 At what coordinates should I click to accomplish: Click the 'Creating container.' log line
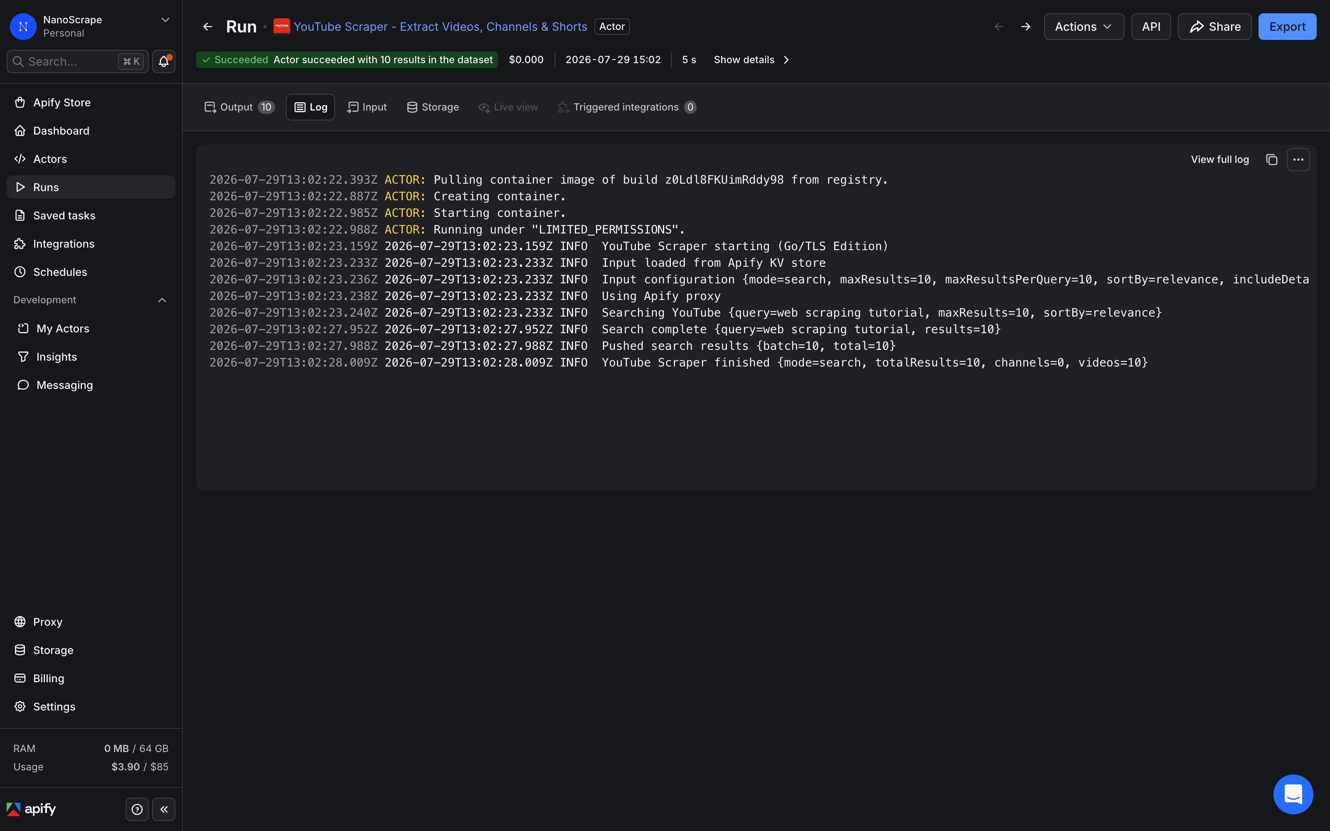point(387,196)
